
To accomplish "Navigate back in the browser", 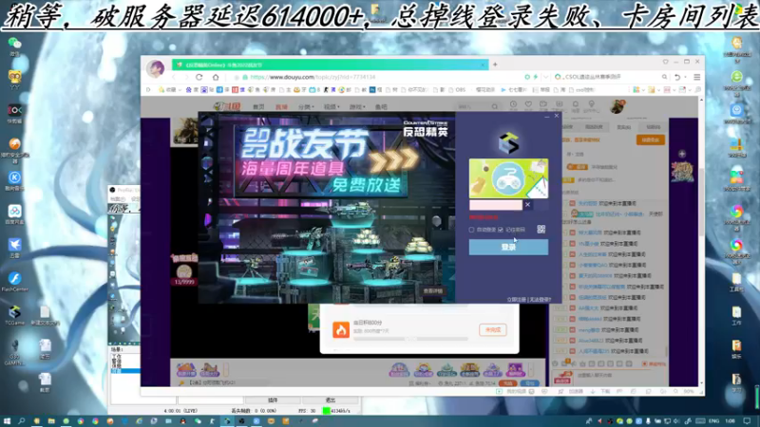I will click(174, 77).
